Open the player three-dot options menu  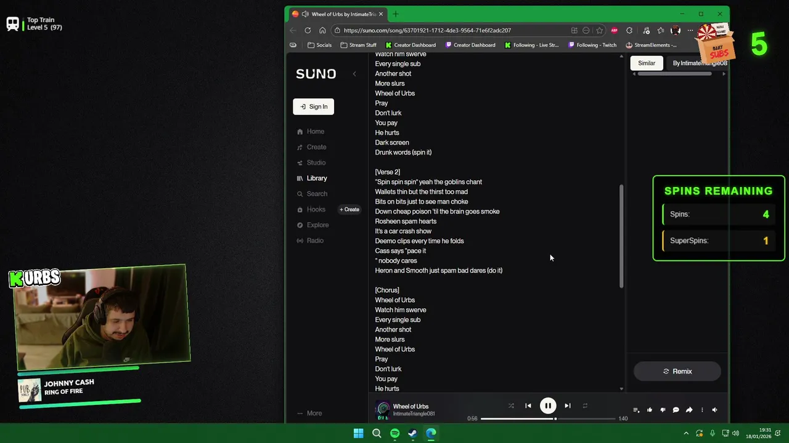pyautogui.click(x=702, y=410)
